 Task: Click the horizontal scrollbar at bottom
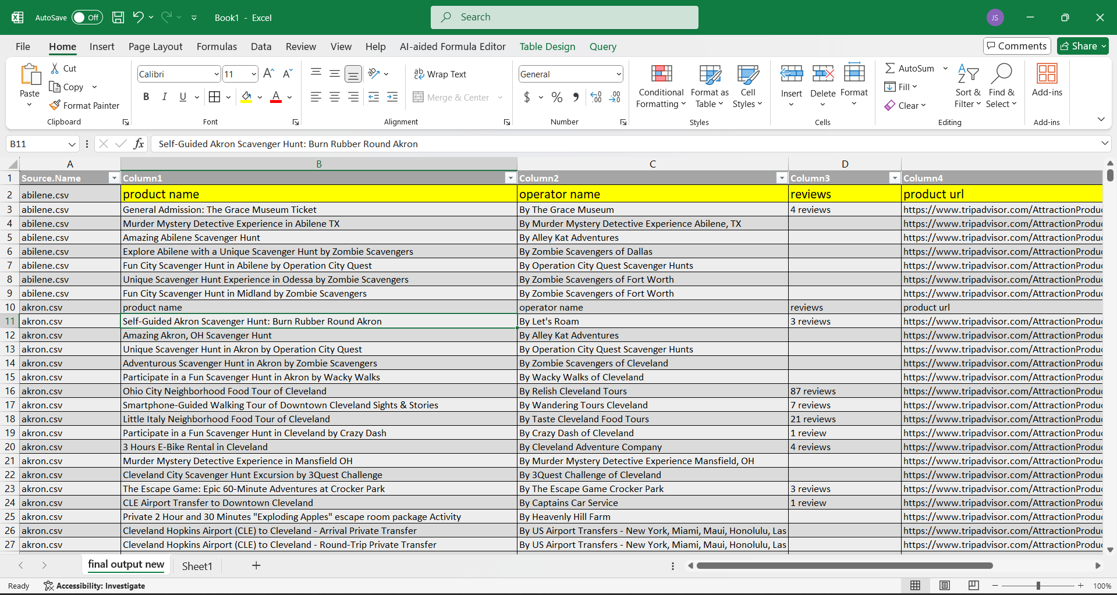point(845,565)
